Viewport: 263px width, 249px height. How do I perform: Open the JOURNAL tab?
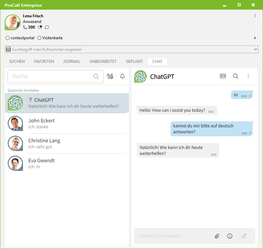coord(72,62)
